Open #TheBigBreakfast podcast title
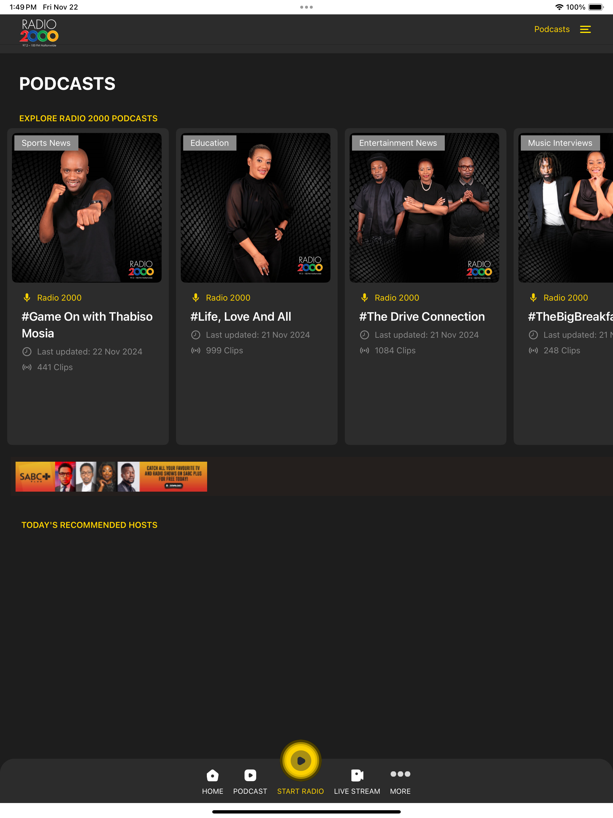This screenshot has width=613, height=818. (x=570, y=317)
